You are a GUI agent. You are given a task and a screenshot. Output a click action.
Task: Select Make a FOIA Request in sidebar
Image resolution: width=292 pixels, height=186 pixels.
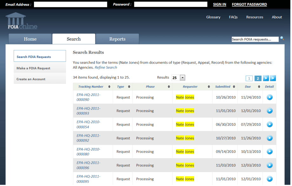tap(33, 68)
